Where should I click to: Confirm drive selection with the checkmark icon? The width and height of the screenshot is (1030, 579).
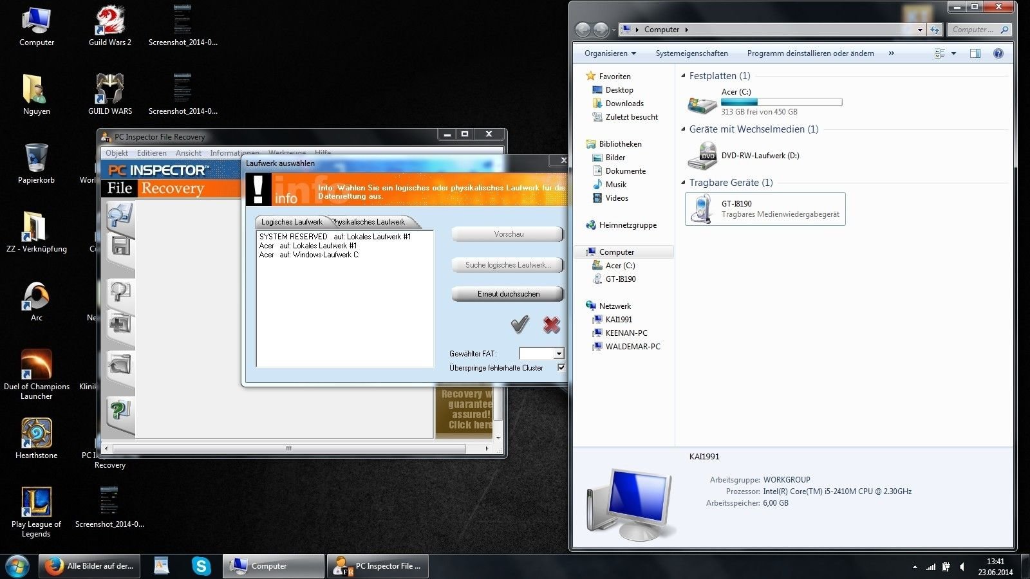tap(520, 324)
